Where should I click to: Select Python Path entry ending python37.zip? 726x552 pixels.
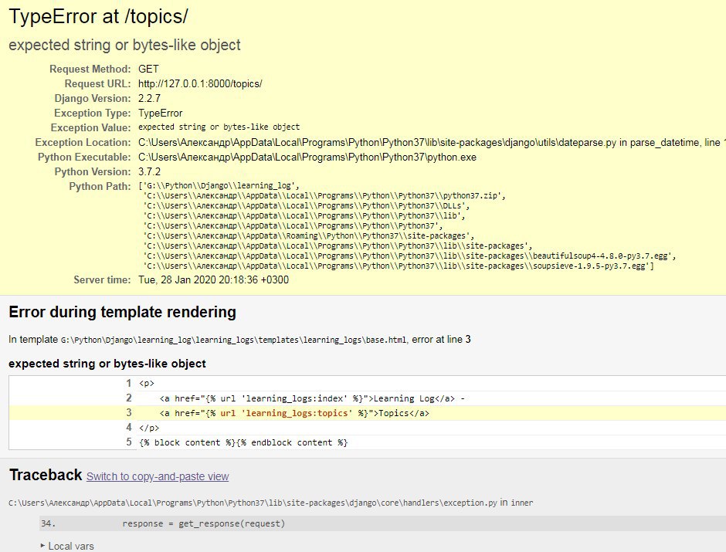pyautogui.click(x=324, y=196)
